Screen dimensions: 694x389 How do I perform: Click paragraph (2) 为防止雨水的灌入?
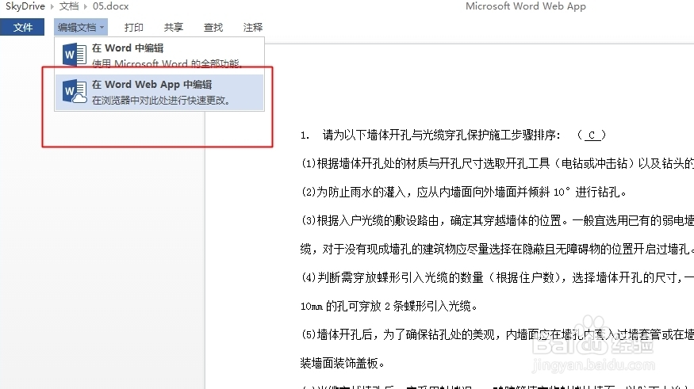[463, 193]
